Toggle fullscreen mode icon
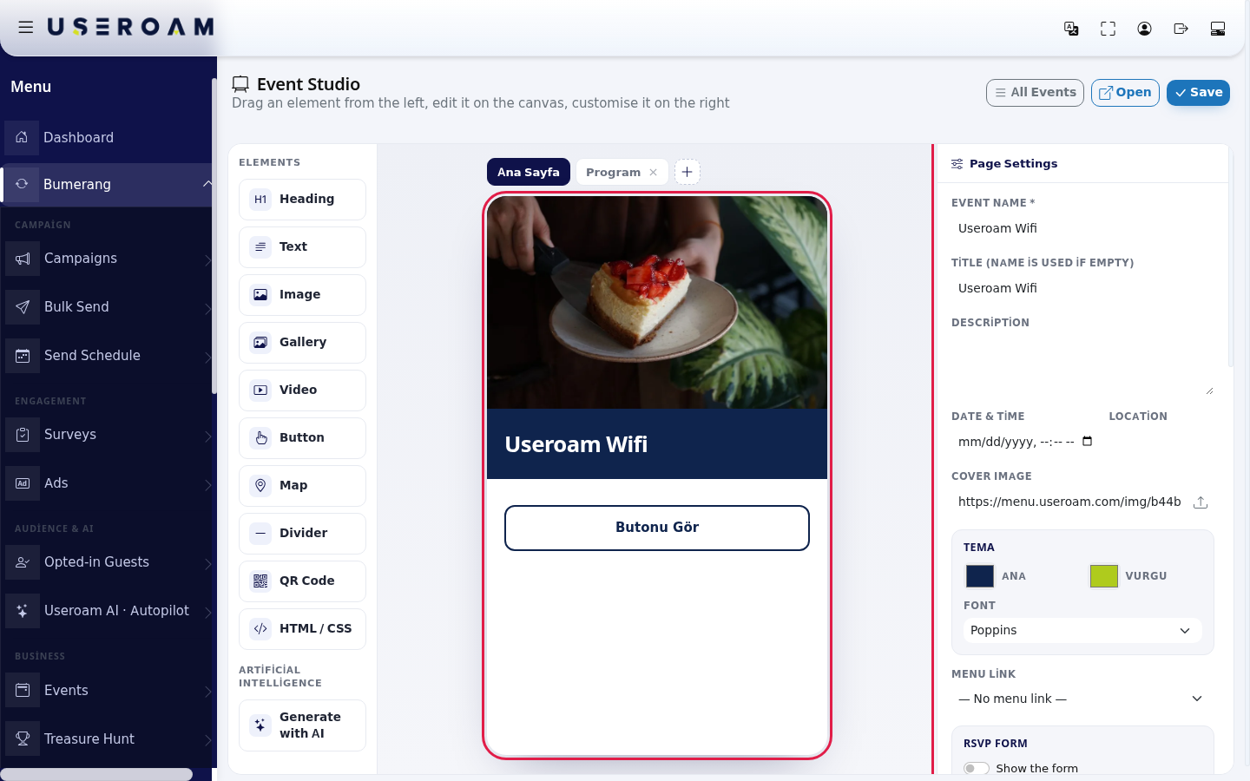 pyautogui.click(x=1108, y=29)
